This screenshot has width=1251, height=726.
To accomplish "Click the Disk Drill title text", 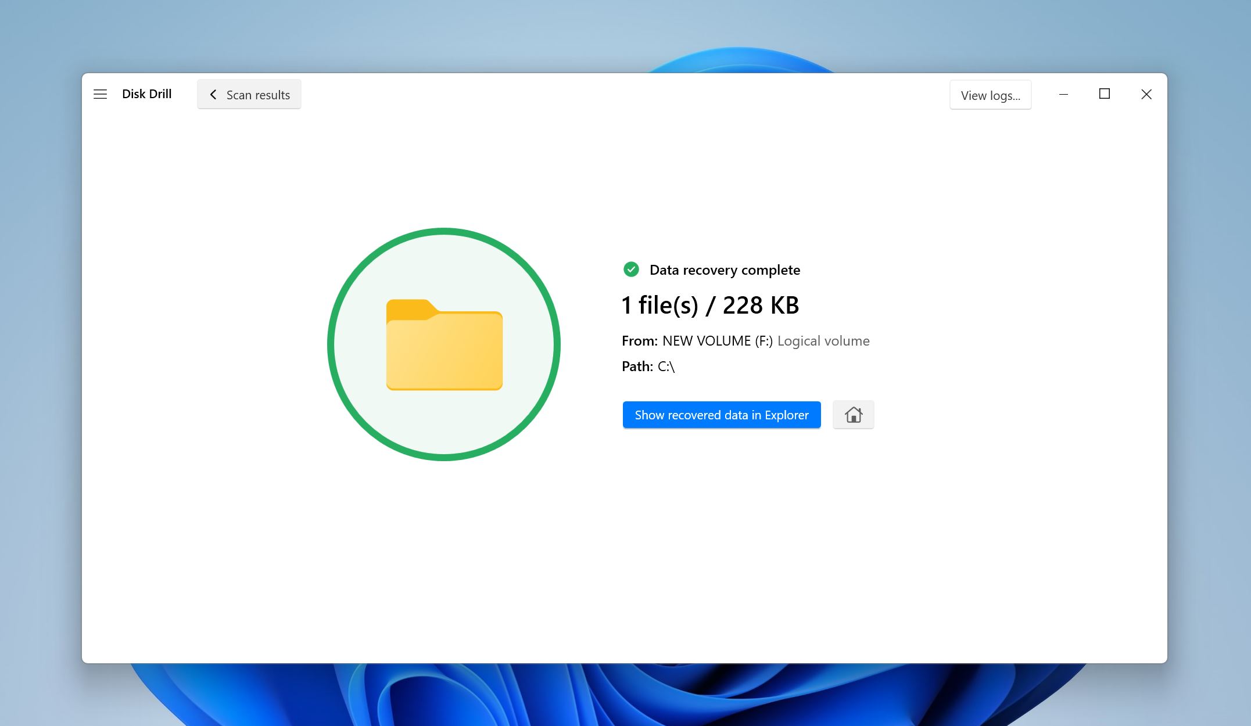I will coord(146,94).
